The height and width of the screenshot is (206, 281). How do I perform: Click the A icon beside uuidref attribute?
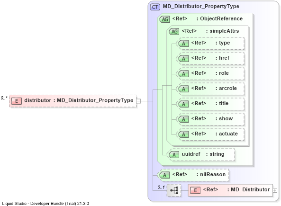pyautogui.click(x=174, y=155)
